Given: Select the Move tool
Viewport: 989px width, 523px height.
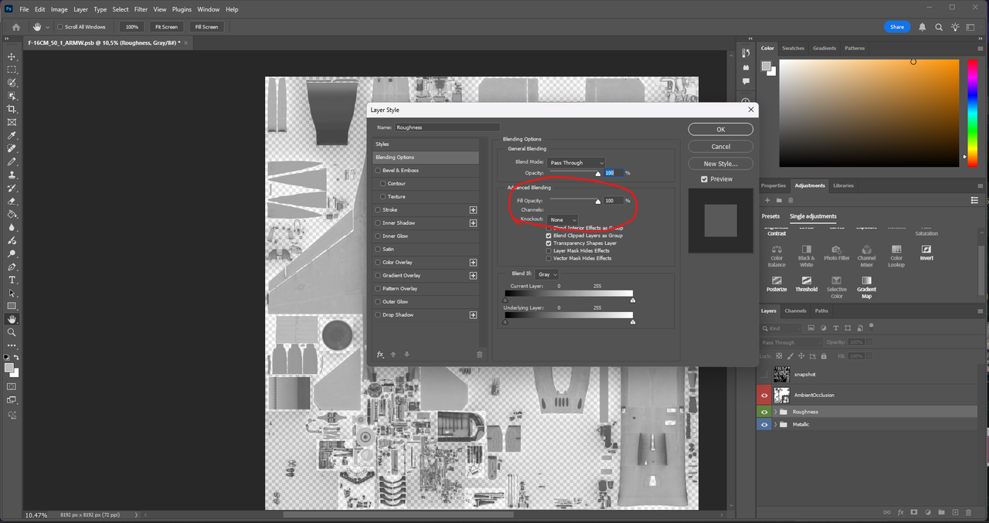Looking at the screenshot, I should tap(12, 56).
